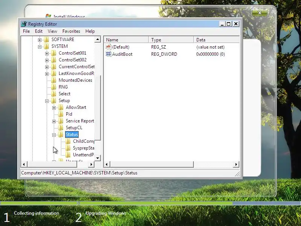Click the tree pane horizontal scroll thumb
301x226 pixels.
click(x=52, y=164)
